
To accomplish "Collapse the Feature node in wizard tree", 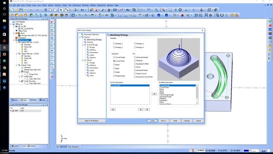I will point(80,37).
